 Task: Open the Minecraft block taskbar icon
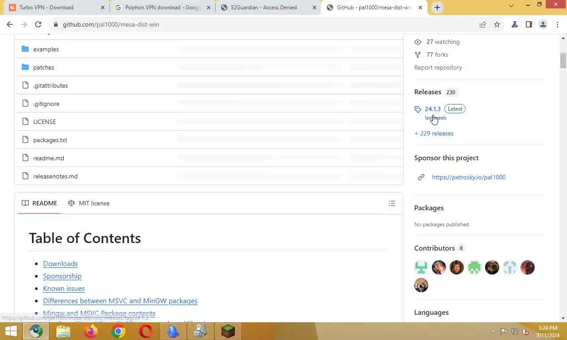click(228, 331)
